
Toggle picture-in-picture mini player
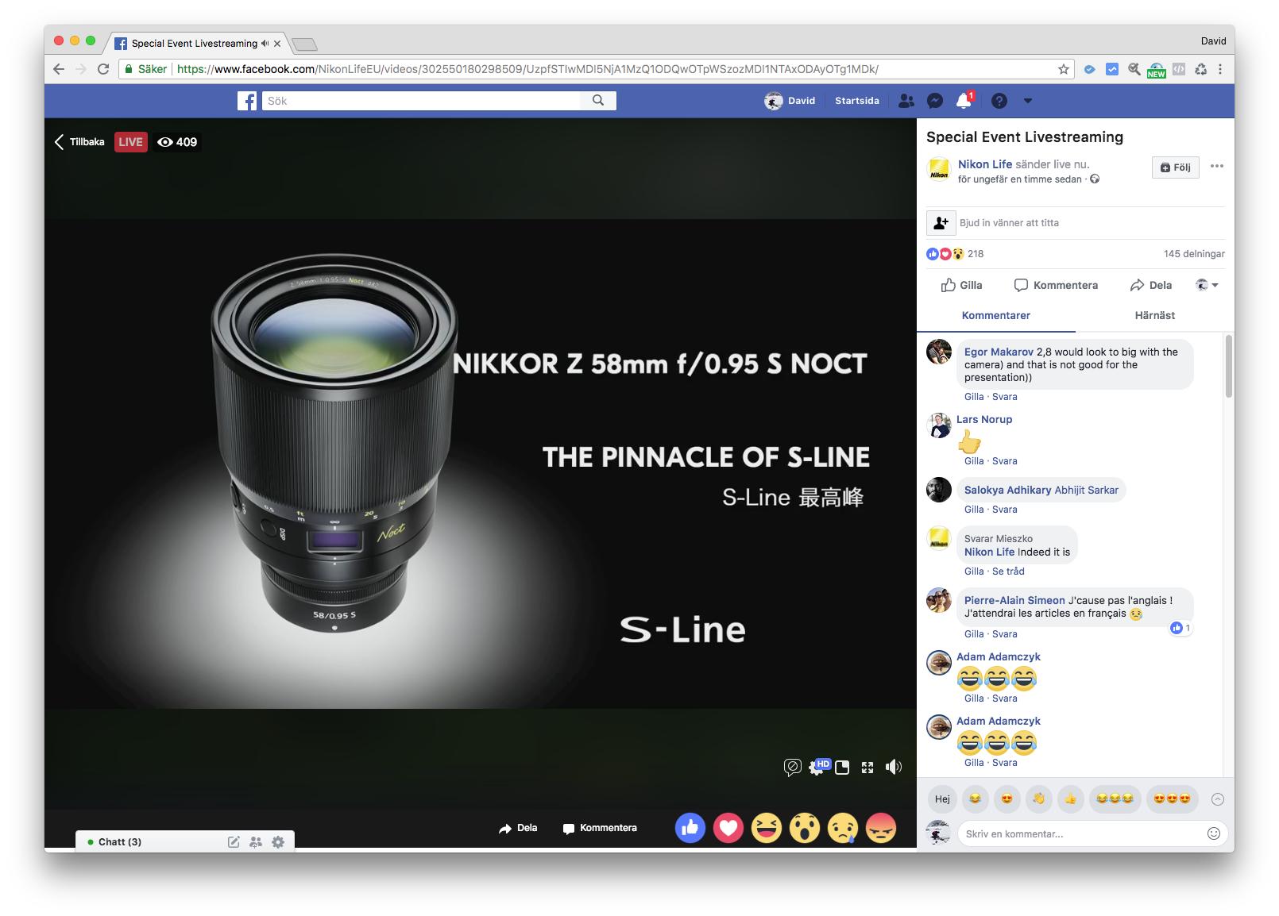coord(842,767)
